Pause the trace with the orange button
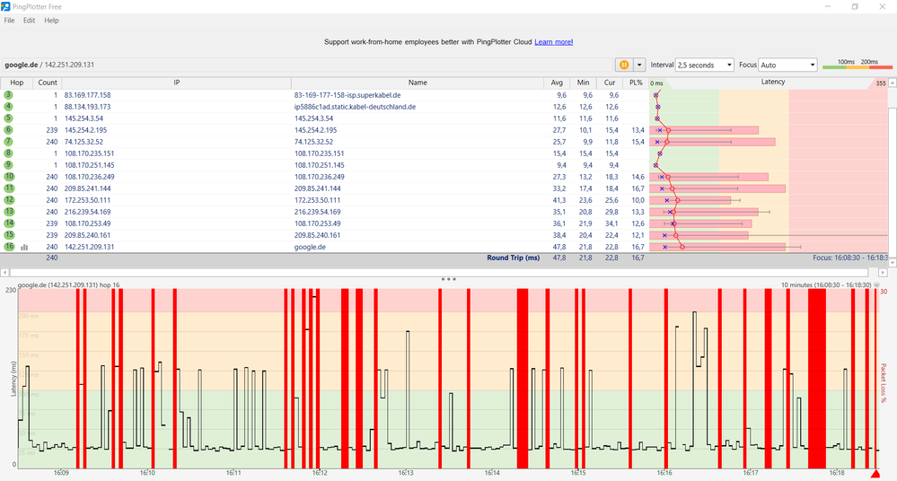The image size is (897, 481). point(623,66)
